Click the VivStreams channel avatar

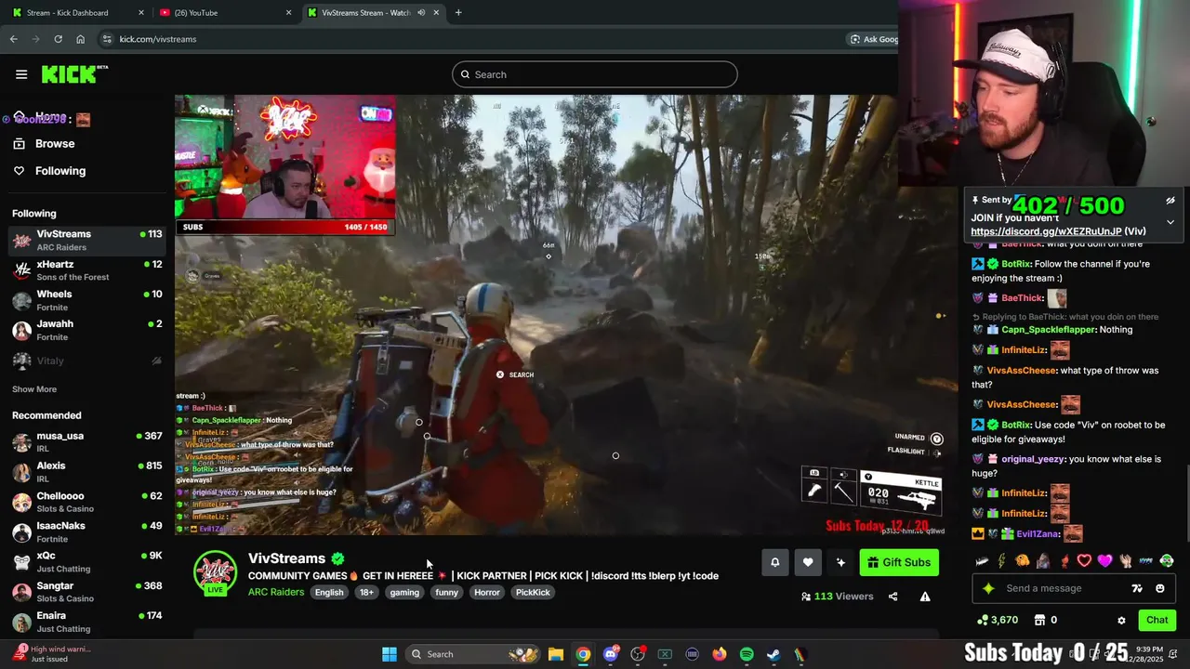click(x=215, y=571)
